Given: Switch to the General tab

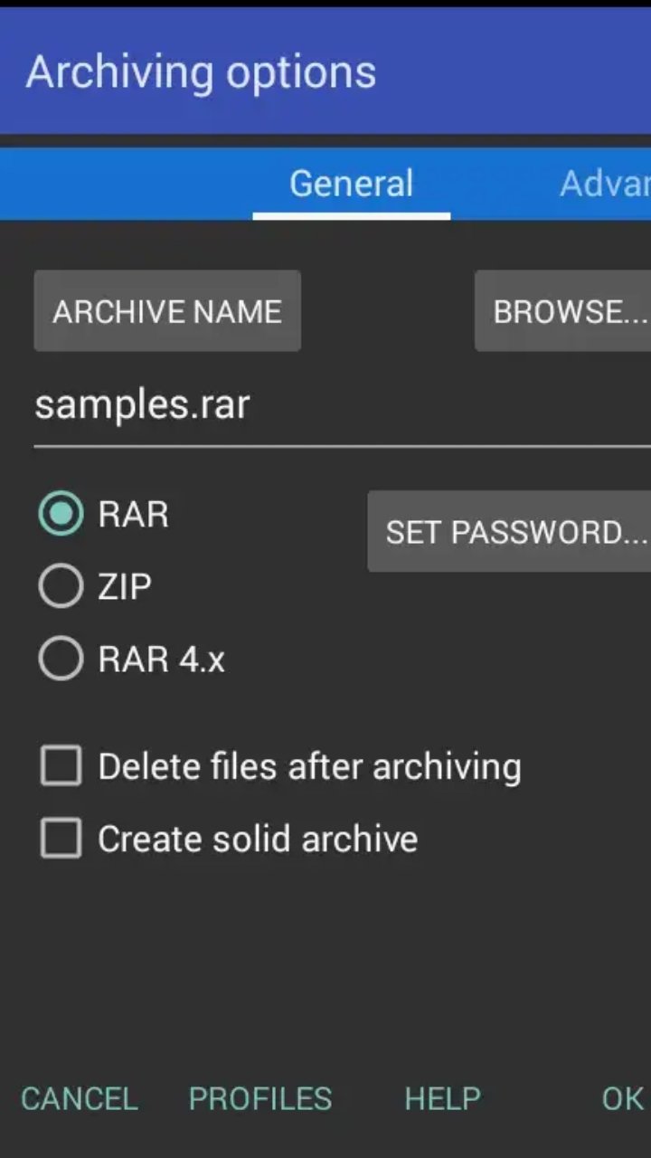Looking at the screenshot, I should [x=351, y=184].
